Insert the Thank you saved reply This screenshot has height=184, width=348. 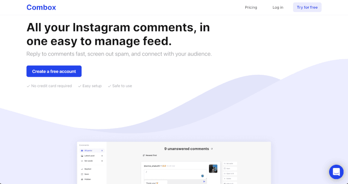click(151, 182)
